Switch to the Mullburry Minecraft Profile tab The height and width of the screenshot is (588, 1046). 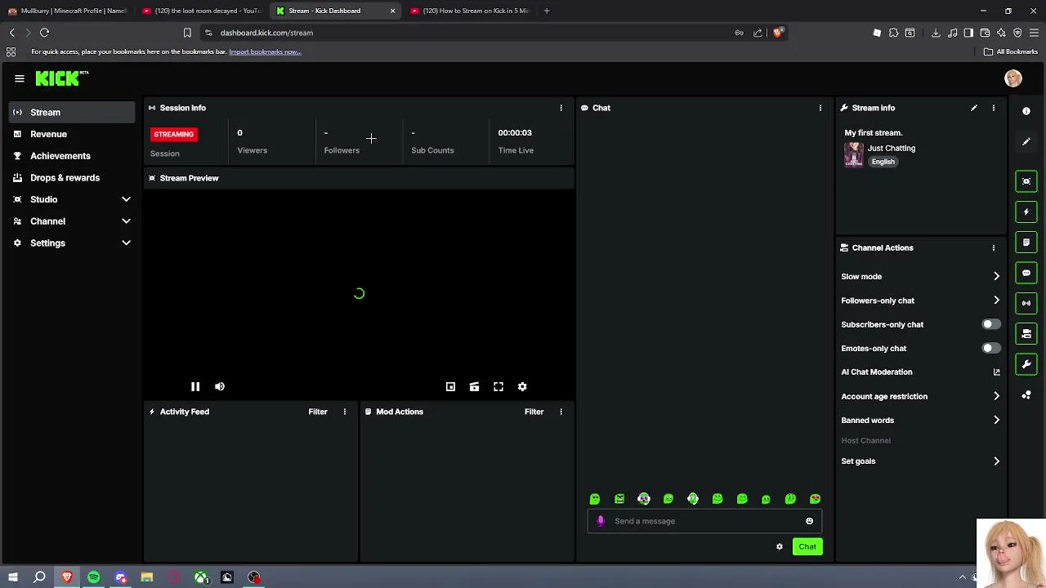67,11
